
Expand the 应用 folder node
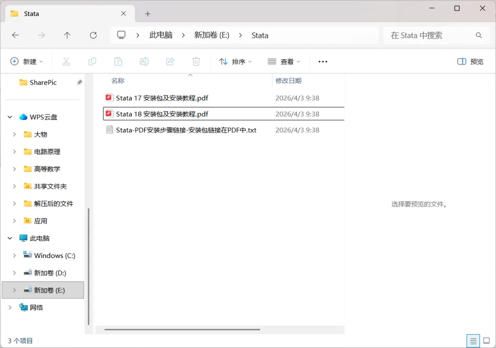tap(14, 221)
